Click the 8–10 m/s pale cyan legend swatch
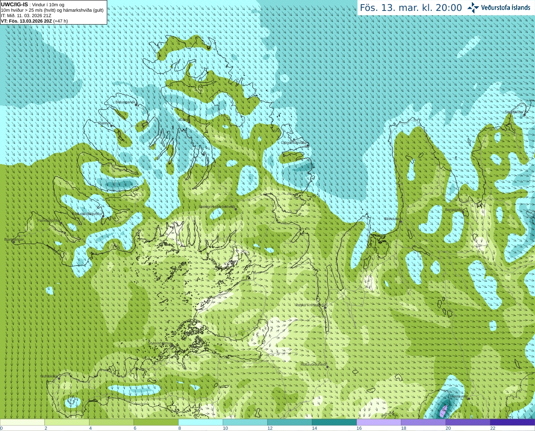Screen dimensions: 535x431 click(x=201, y=422)
